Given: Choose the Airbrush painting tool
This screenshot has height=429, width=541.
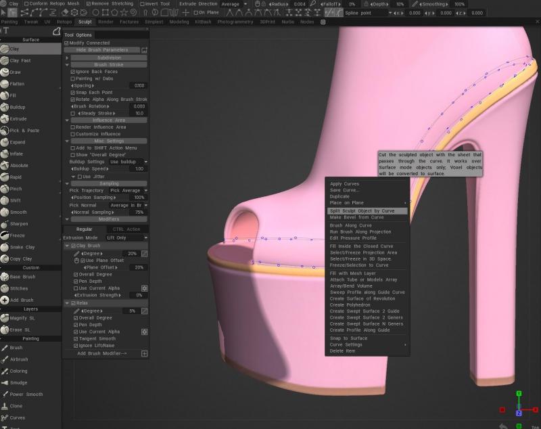Looking at the screenshot, I should (19, 359).
